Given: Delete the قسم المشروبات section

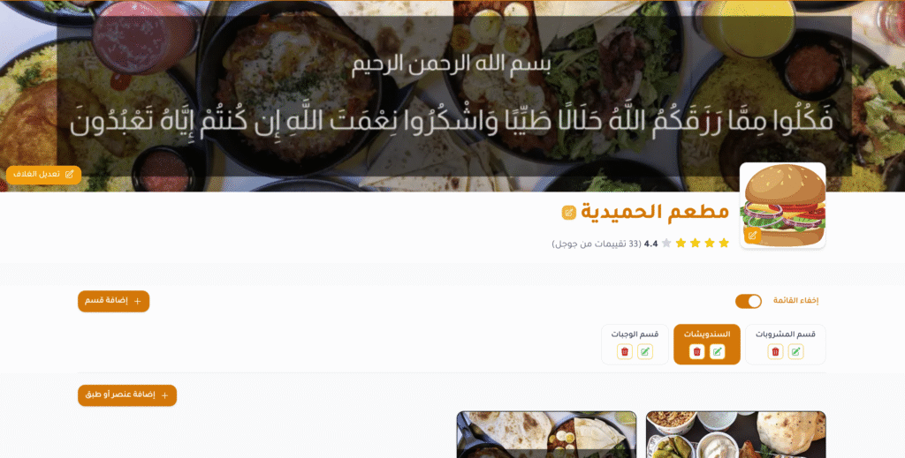Looking at the screenshot, I should pyautogui.click(x=775, y=352).
